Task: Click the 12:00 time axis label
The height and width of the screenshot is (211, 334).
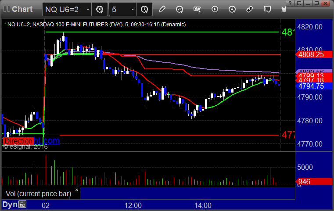Action: (133, 205)
